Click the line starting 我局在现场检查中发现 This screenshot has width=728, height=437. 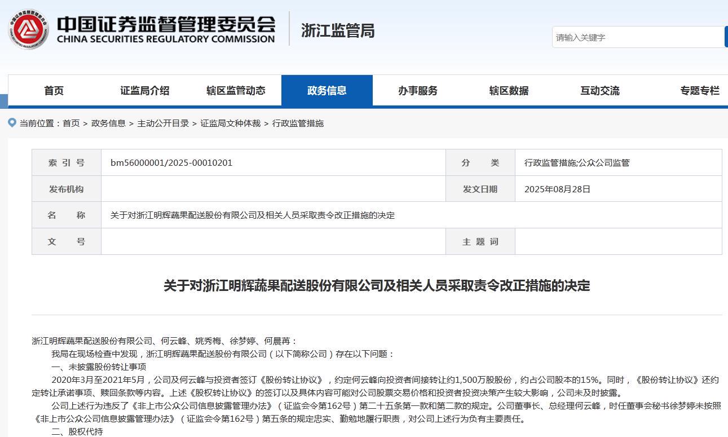(x=223, y=354)
